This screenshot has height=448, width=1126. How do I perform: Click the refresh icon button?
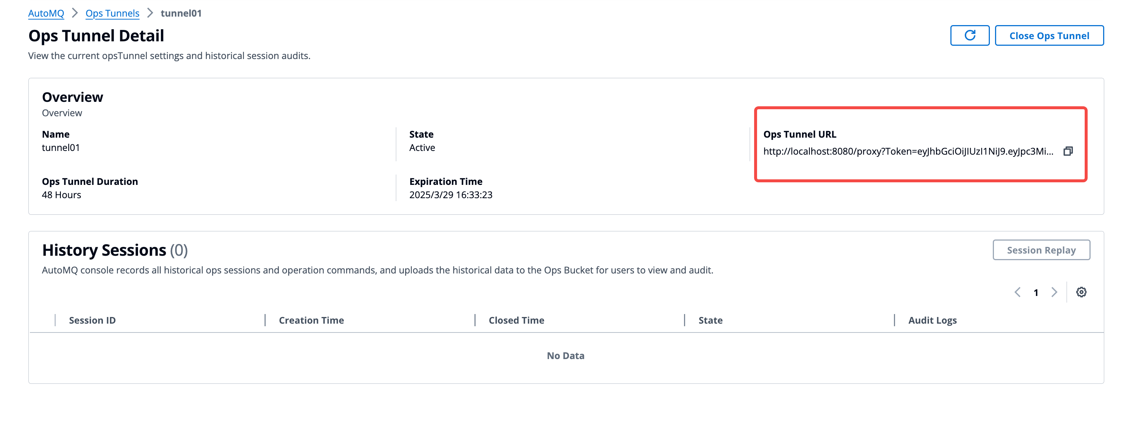coord(969,35)
